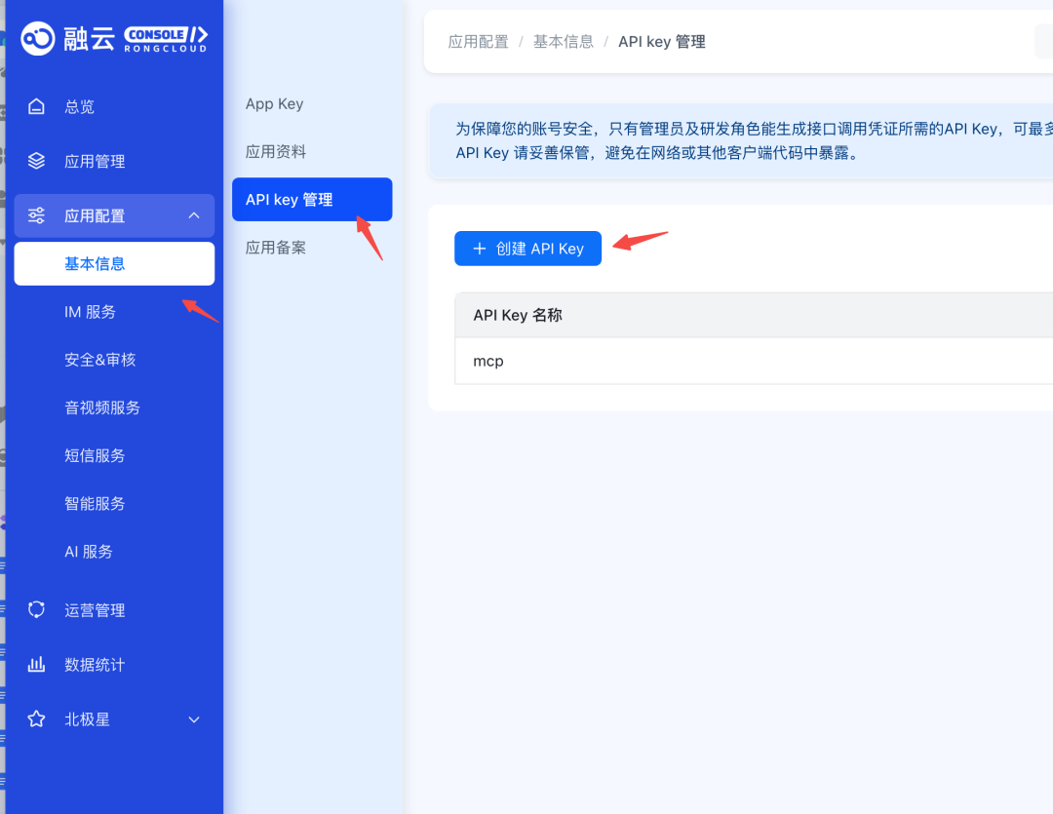Select 基本信息 in the sidebar
The height and width of the screenshot is (814, 1053).
coord(114,264)
